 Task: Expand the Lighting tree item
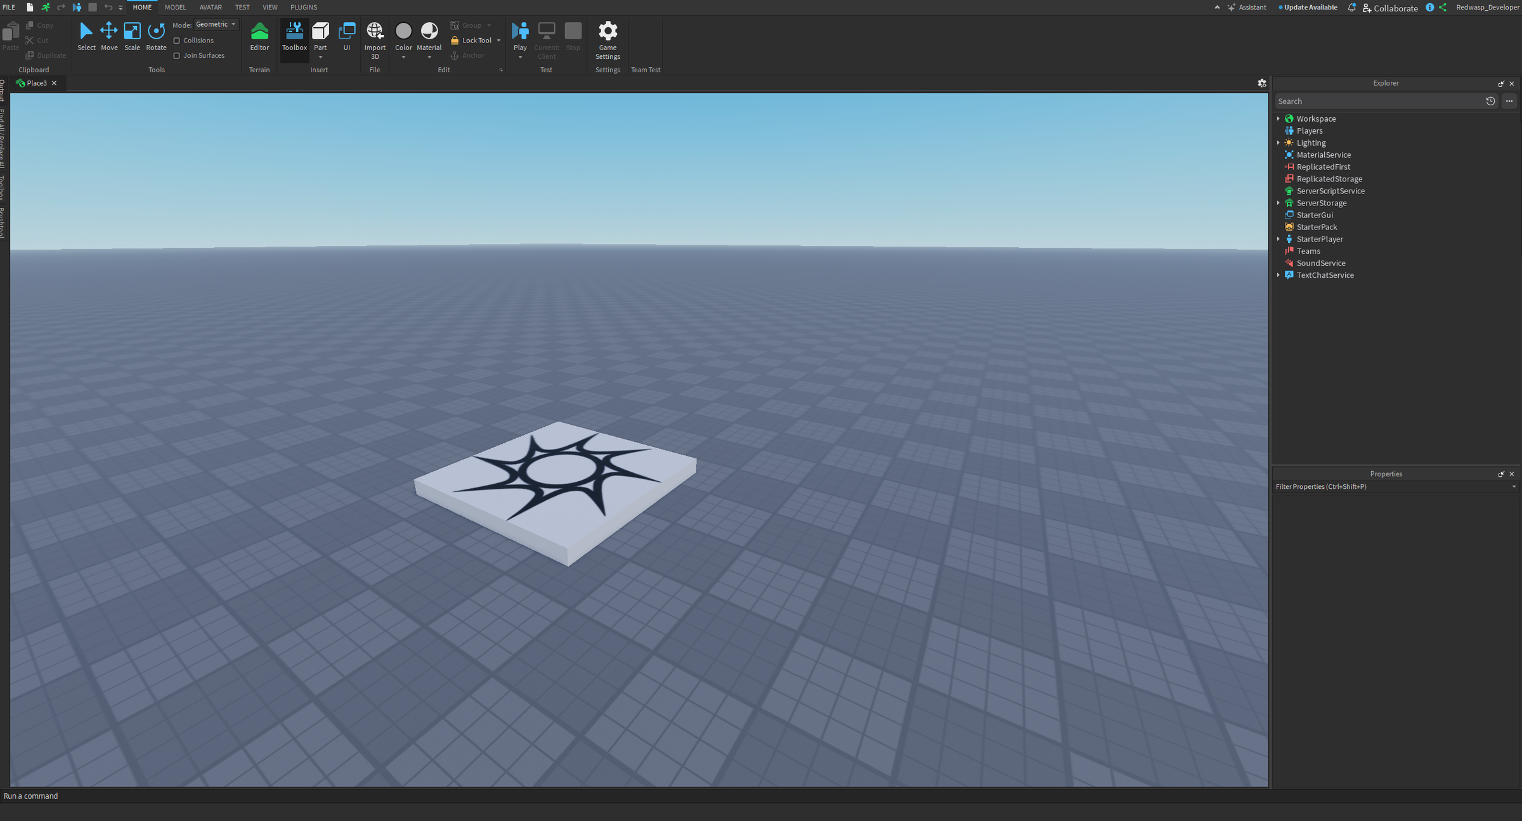(1278, 143)
